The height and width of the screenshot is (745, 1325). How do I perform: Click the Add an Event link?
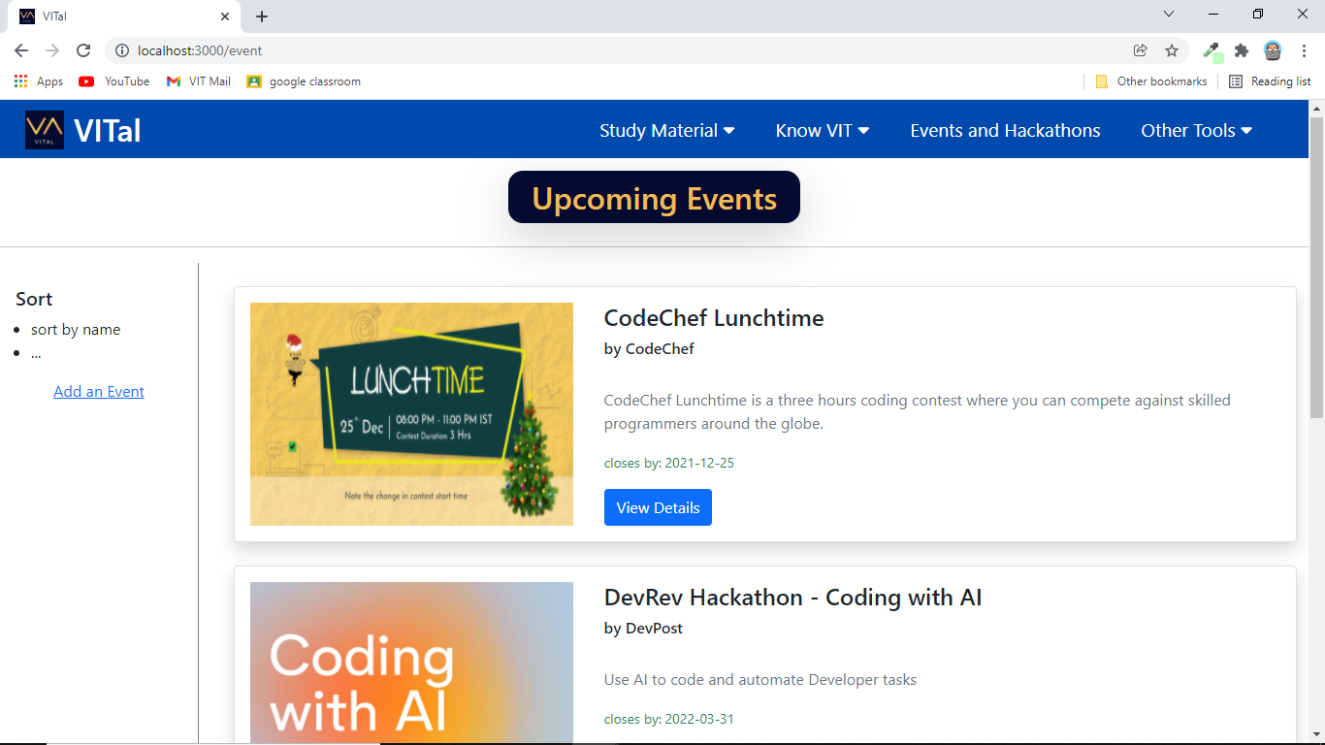pos(99,392)
